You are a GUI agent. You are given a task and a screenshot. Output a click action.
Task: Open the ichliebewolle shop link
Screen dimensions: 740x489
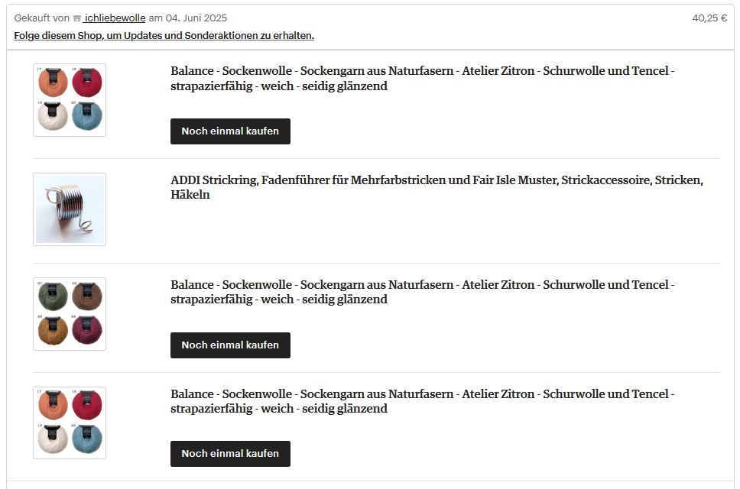(x=115, y=18)
